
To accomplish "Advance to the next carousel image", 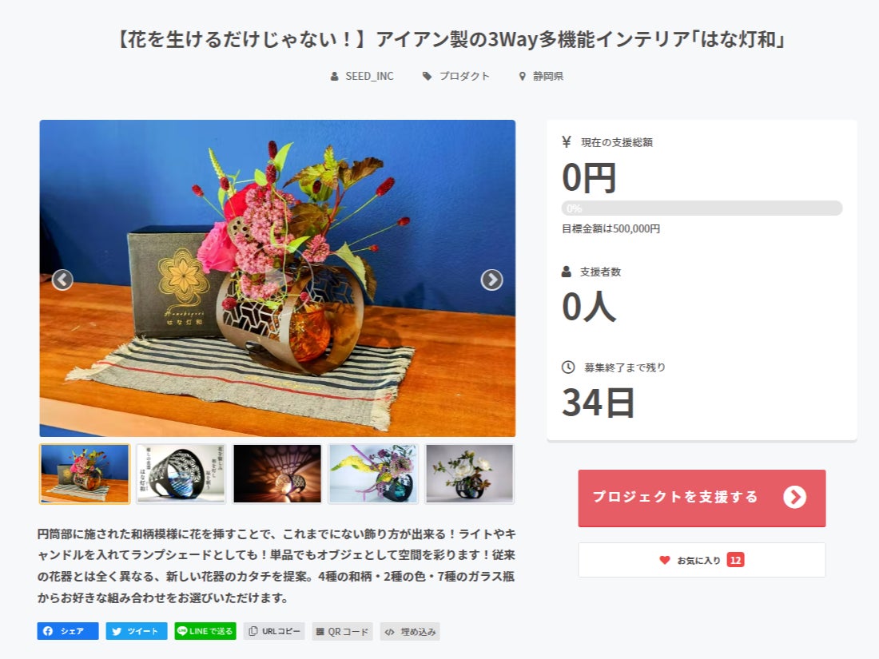I will [491, 280].
